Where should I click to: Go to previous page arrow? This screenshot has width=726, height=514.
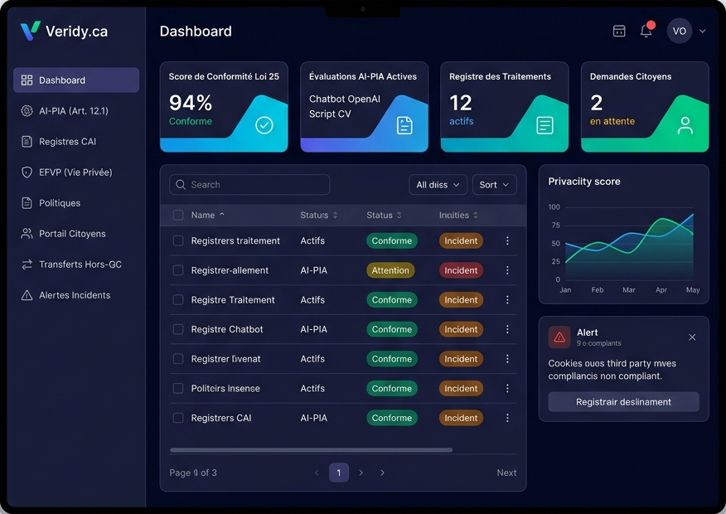click(x=317, y=473)
